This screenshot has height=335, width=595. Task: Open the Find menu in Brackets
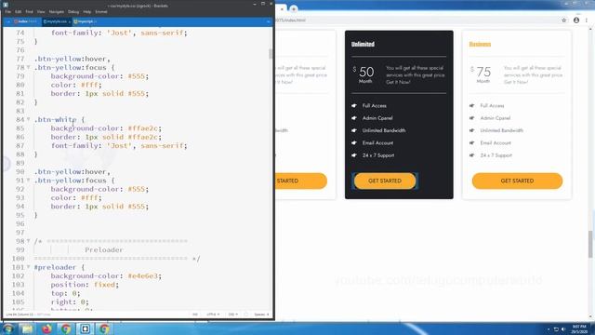[29, 12]
